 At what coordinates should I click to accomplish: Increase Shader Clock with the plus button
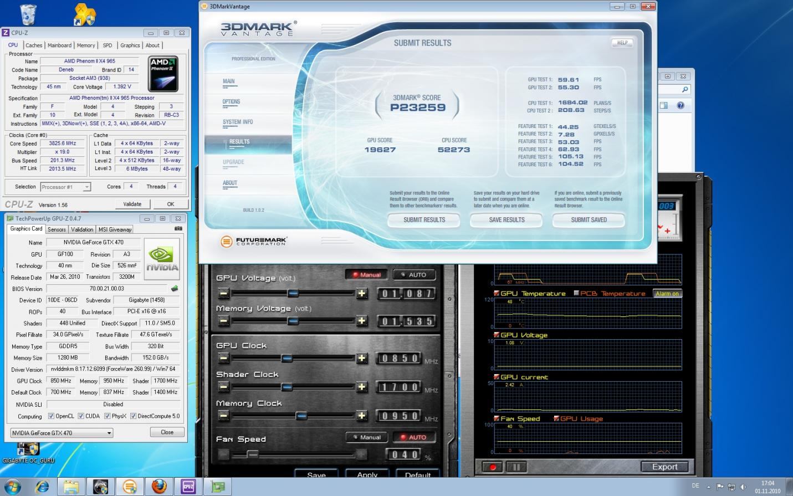click(x=362, y=387)
